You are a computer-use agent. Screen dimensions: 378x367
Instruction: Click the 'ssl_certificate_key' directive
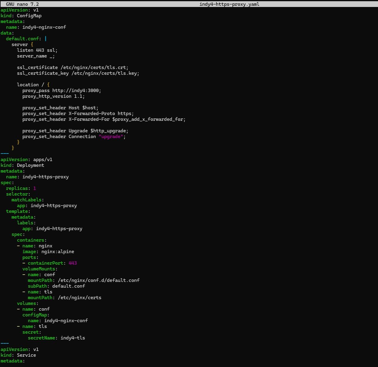click(43, 73)
